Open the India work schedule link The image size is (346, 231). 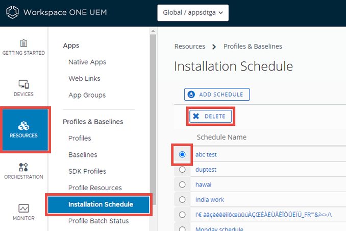pos(210,200)
